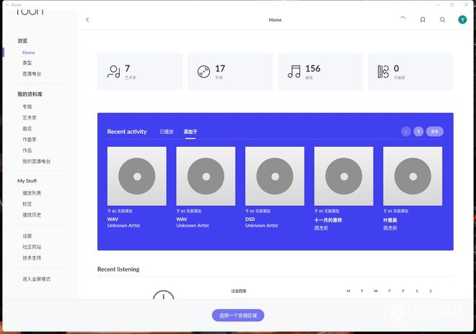This screenshot has height=334, width=476.
Task: Click the Recent activity heading
Action: point(127,132)
